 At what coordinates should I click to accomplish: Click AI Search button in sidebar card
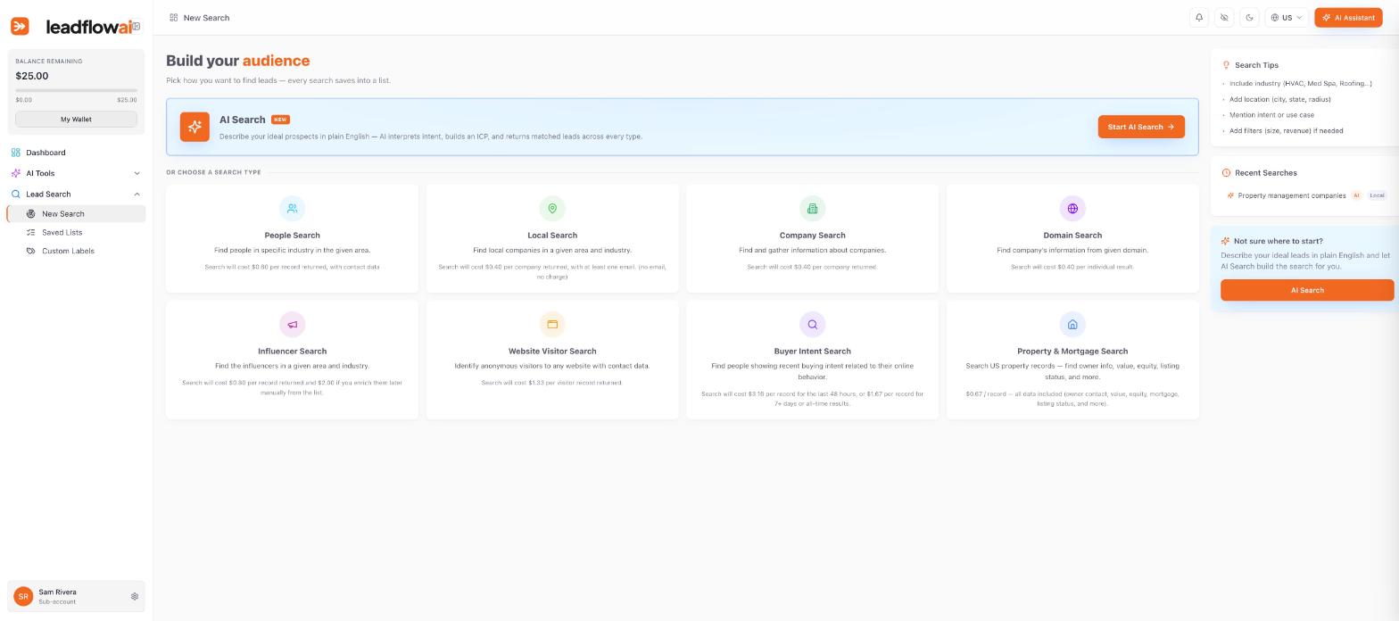(x=1306, y=290)
